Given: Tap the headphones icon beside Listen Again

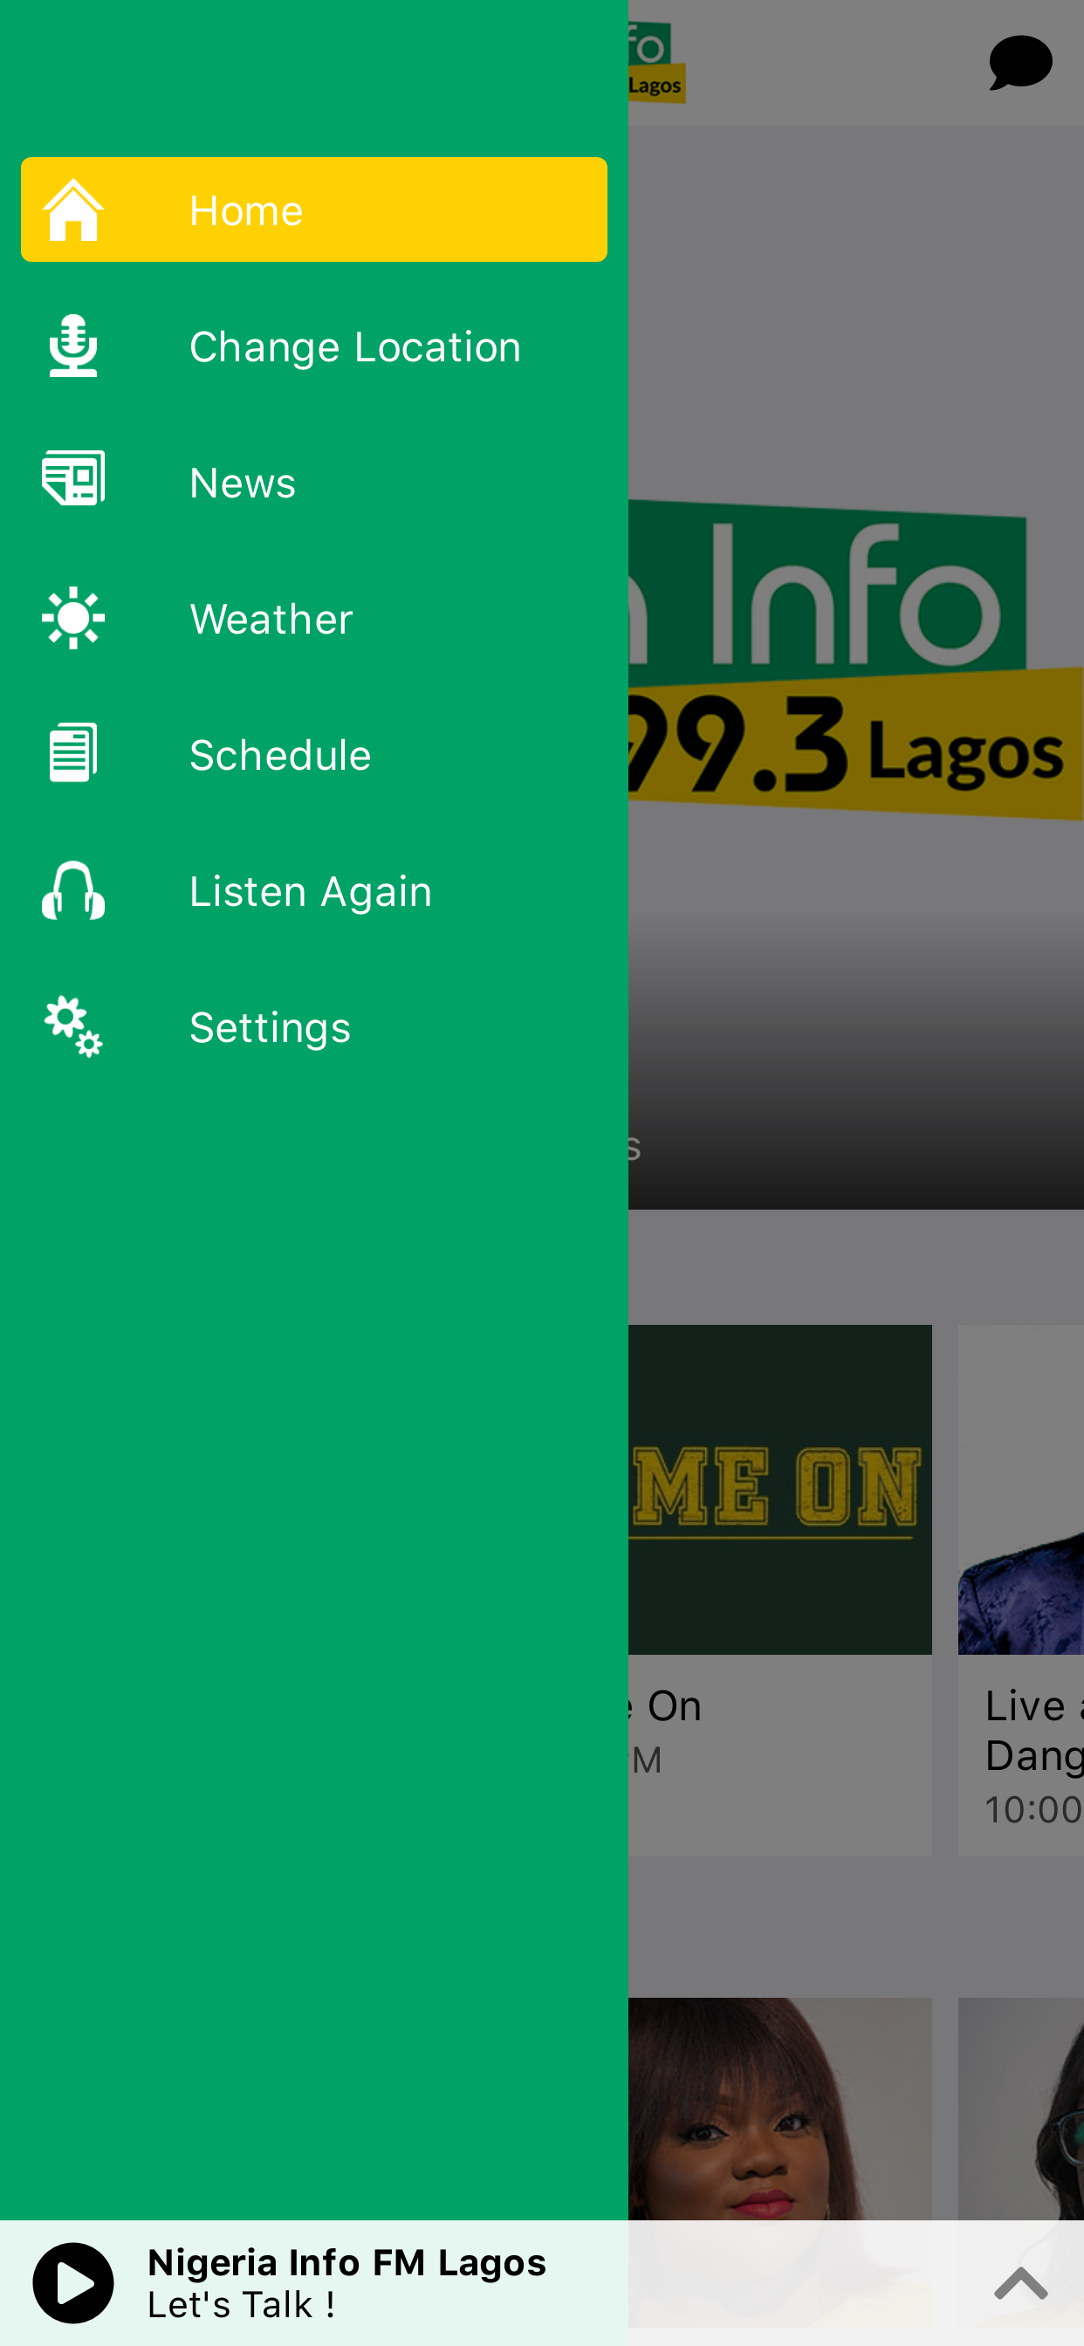Looking at the screenshot, I should [x=72, y=891].
